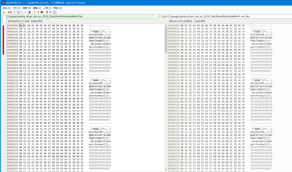The width and height of the screenshot is (292, 172).
Task: Click the Beyond Compare title bar icon
Action: [x=3, y=3]
